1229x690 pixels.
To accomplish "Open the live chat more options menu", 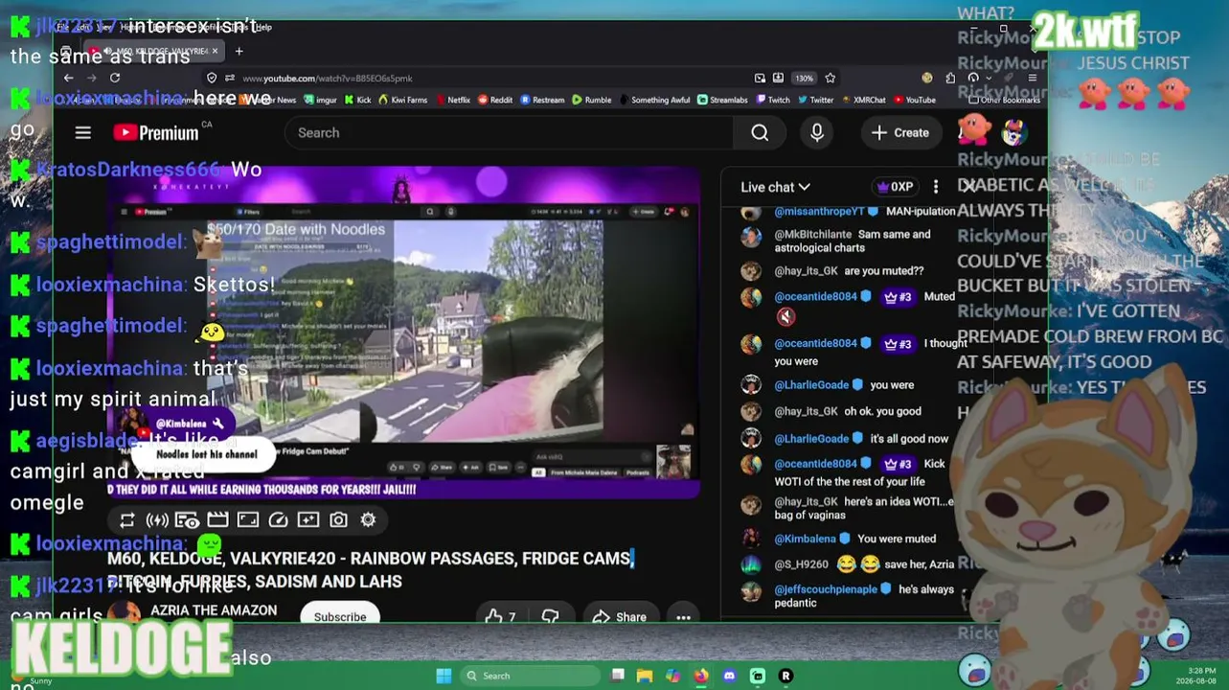I will 936,187.
